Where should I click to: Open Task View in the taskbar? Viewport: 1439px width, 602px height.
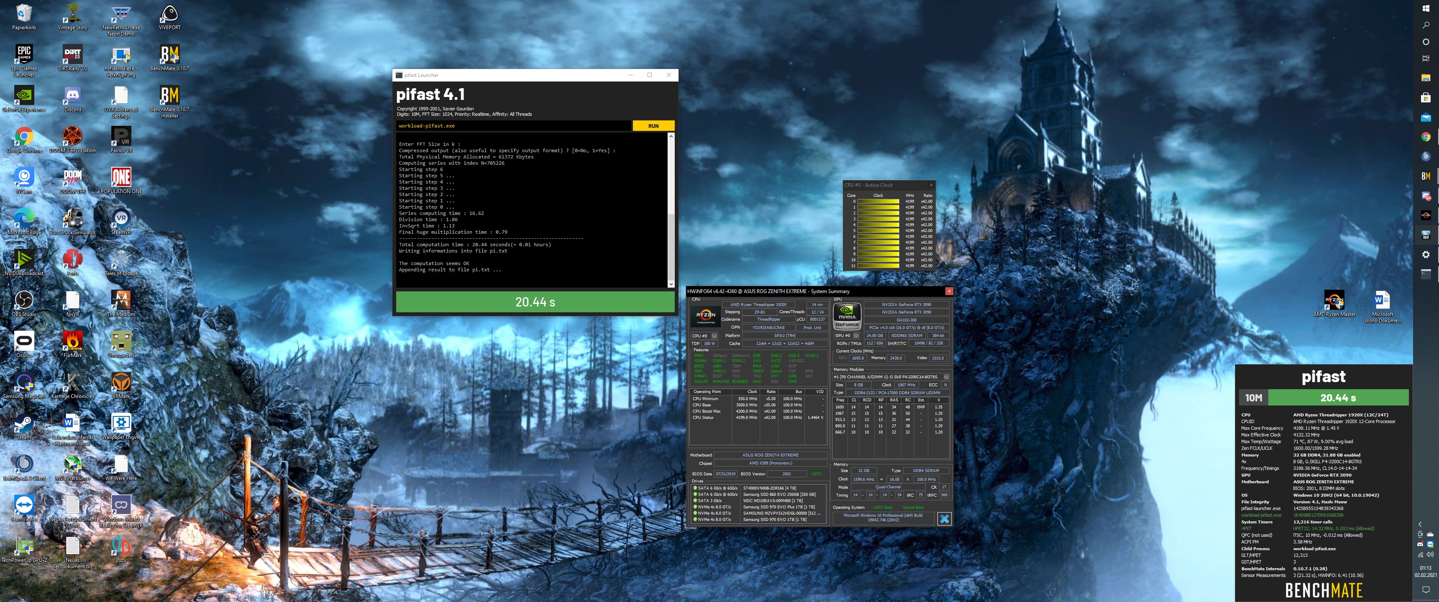pyautogui.click(x=1426, y=58)
